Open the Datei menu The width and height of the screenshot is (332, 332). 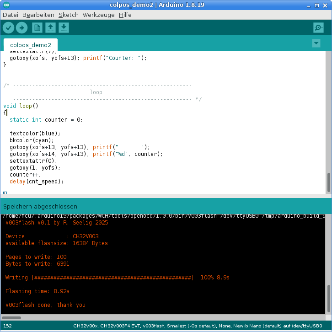pyautogui.click(x=11, y=15)
